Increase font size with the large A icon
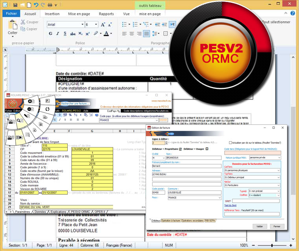The width and height of the screenshot is (299, 251). click(x=103, y=25)
